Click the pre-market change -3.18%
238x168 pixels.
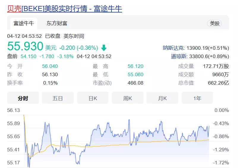coord(65,56)
